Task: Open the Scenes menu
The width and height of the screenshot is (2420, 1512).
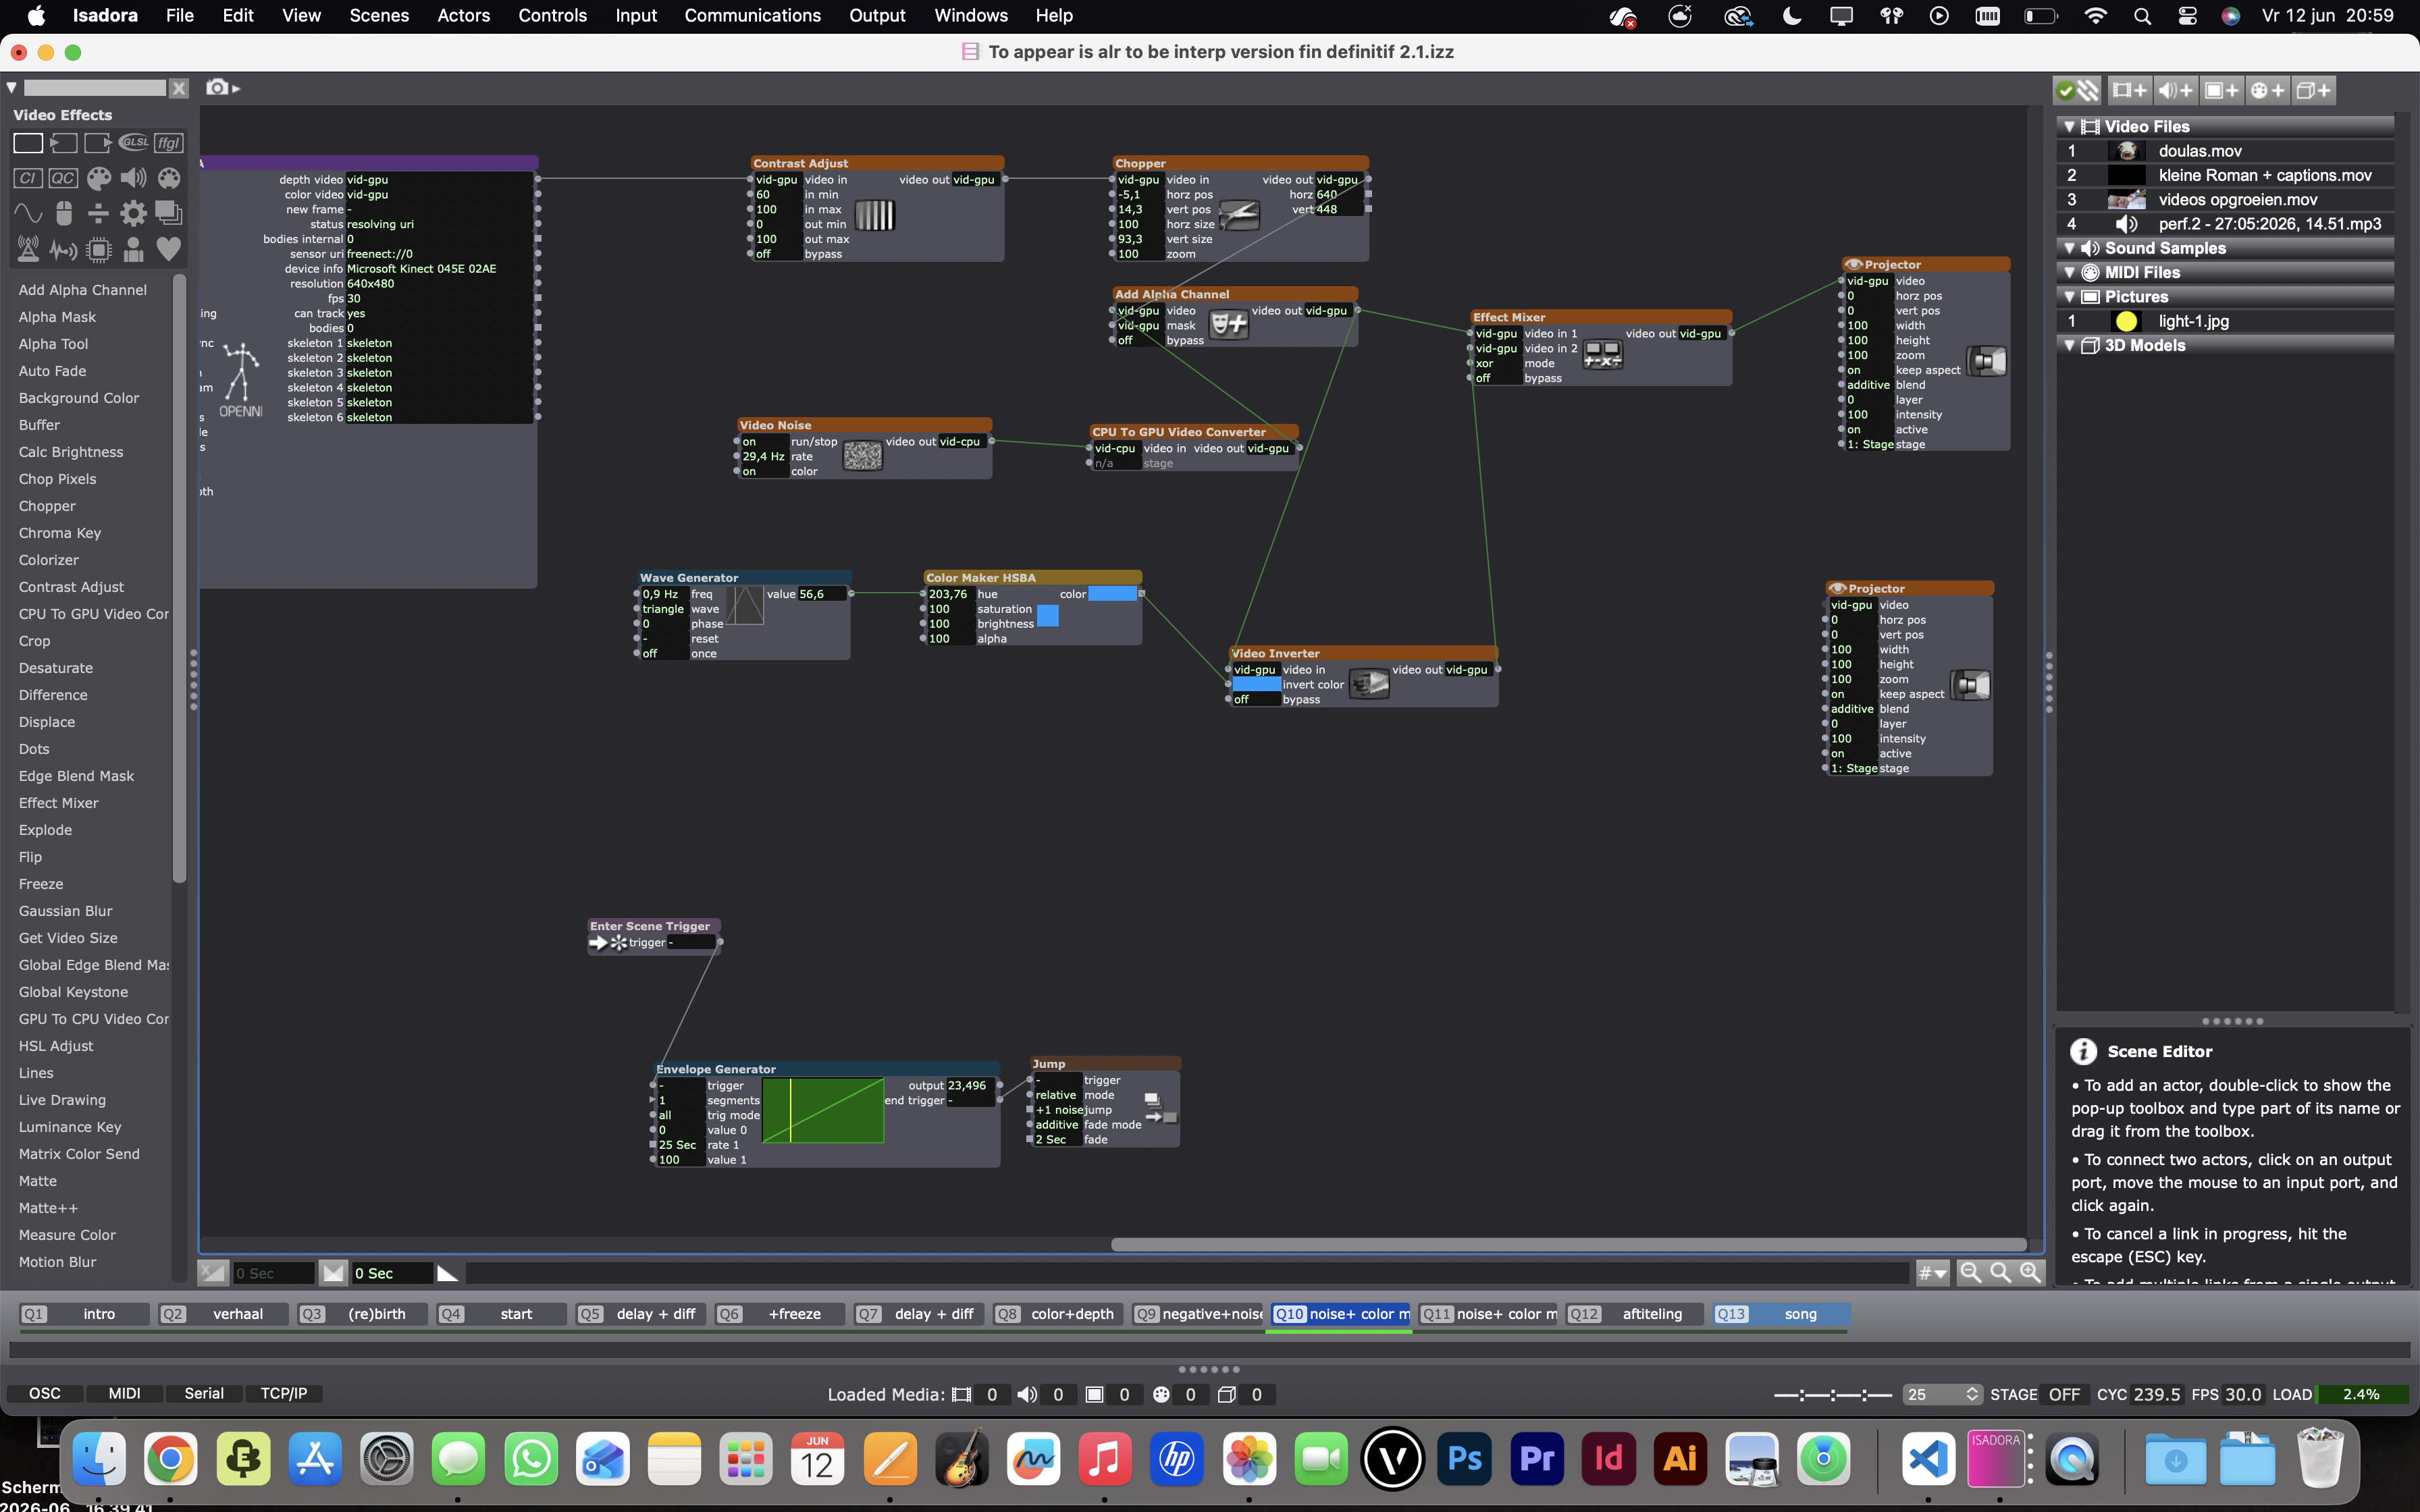Action: click(379, 16)
